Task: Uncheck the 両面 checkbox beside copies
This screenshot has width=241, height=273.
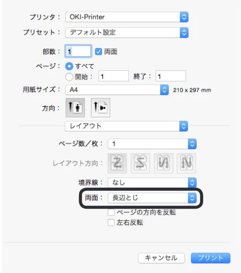Action: pos(99,52)
